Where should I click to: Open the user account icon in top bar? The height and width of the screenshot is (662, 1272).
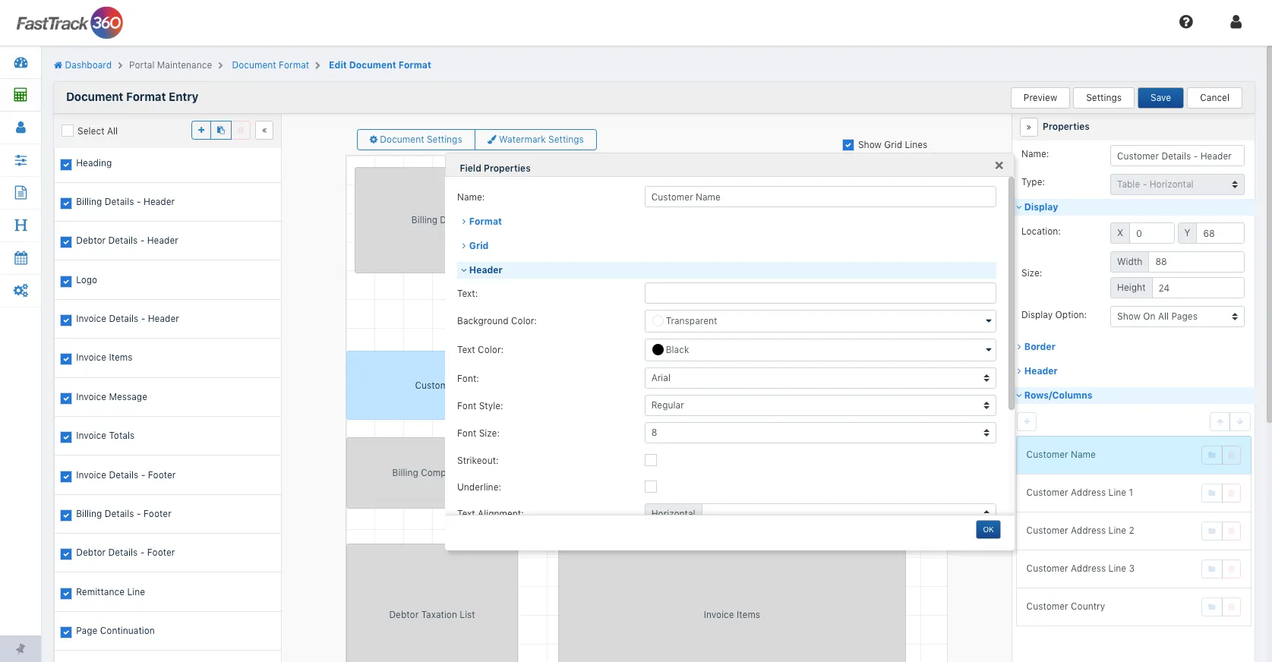coord(1236,22)
